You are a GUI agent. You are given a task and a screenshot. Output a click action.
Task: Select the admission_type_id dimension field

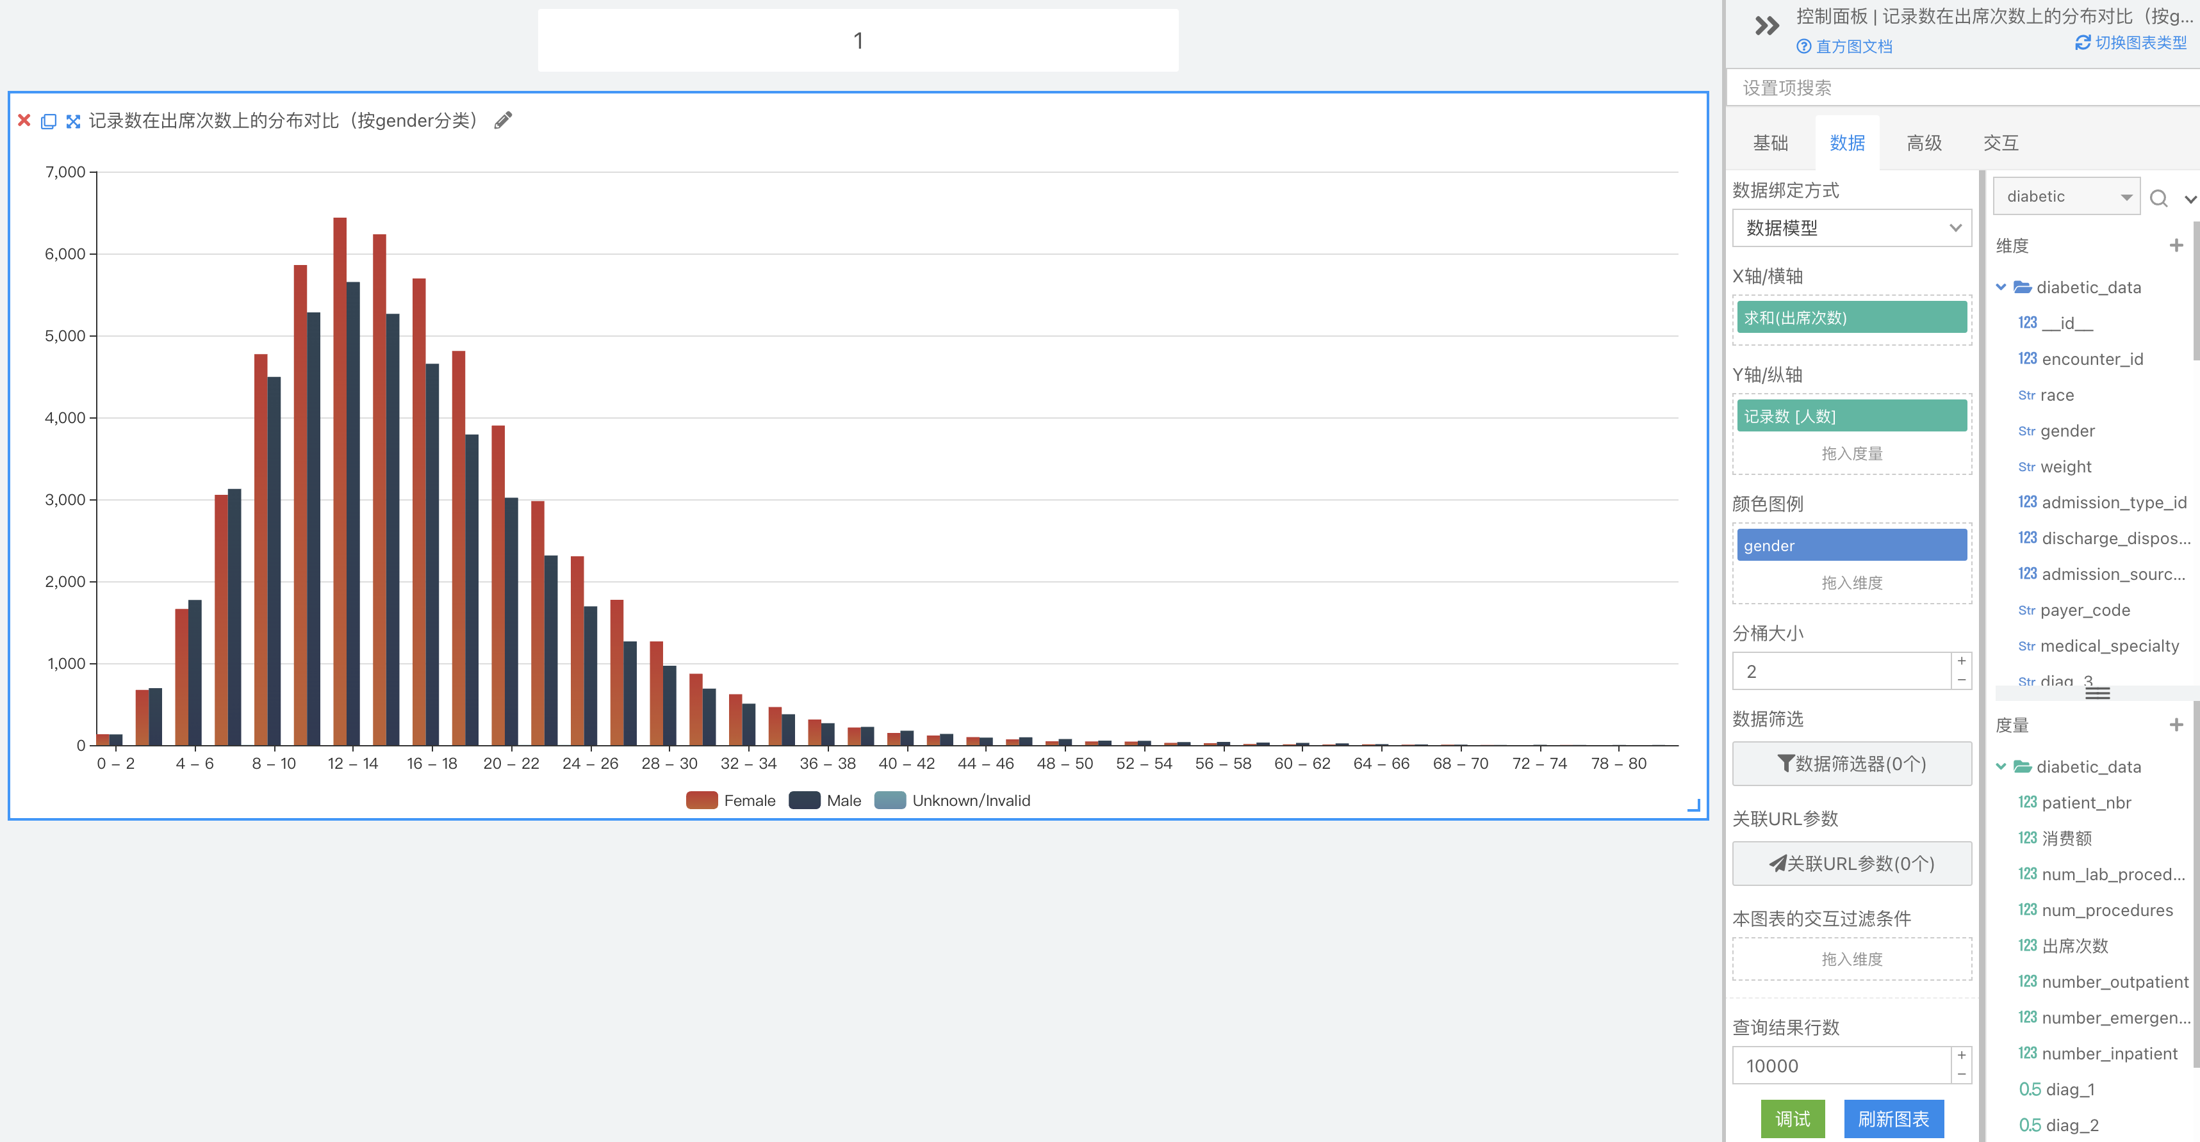[2102, 502]
